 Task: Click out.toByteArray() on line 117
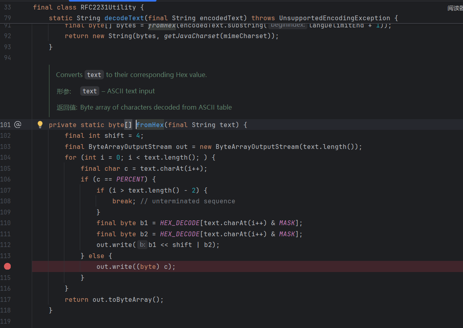coord(126,300)
